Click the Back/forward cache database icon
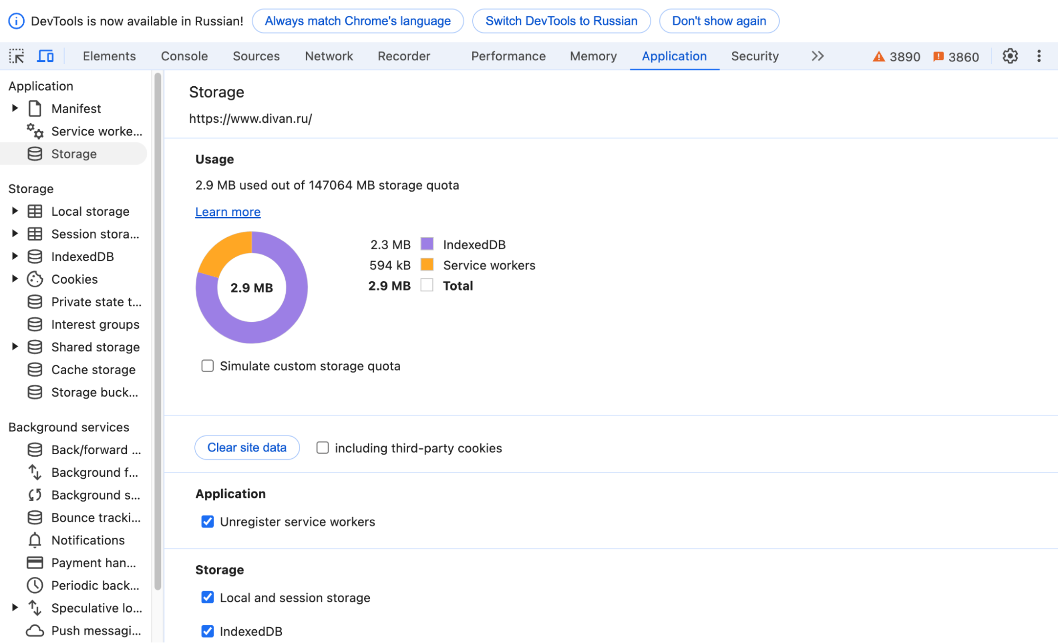 tap(35, 450)
